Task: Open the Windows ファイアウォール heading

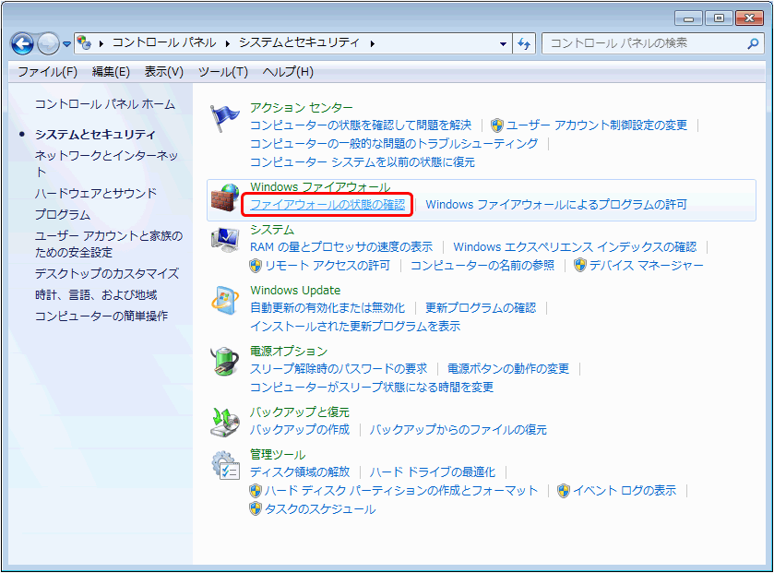Action: pyautogui.click(x=320, y=187)
